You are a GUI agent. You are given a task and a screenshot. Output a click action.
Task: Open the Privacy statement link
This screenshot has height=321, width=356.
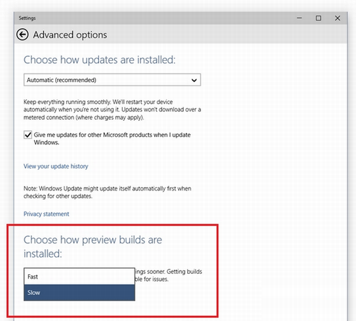46,214
